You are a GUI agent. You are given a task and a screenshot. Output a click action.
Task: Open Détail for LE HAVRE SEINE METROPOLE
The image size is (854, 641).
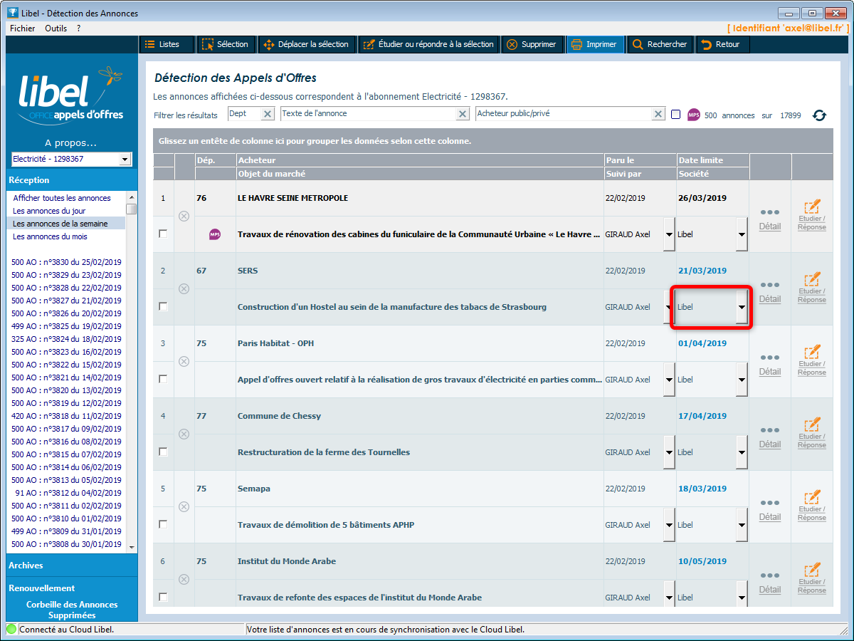point(770,219)
